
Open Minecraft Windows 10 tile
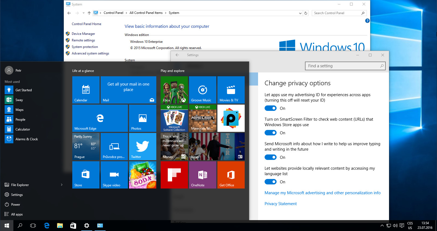[x=203, y=118]
